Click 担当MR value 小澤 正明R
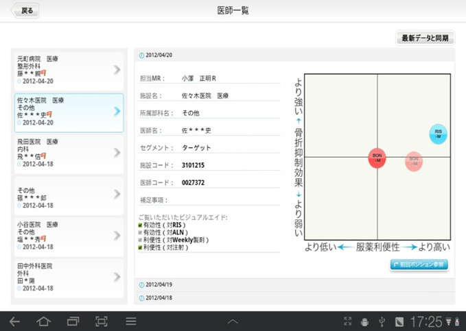The width and height of the screenshot is (466, 331). [199, 78]
